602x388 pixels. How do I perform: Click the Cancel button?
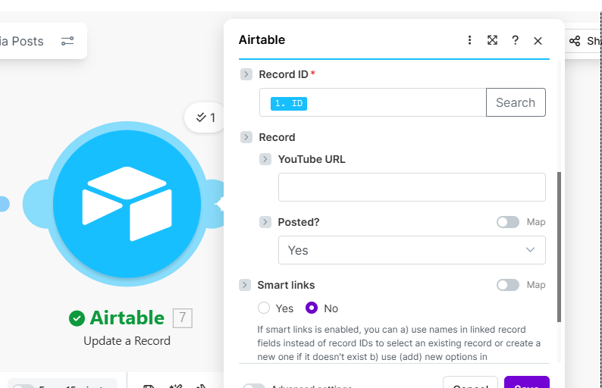[470, 382]
